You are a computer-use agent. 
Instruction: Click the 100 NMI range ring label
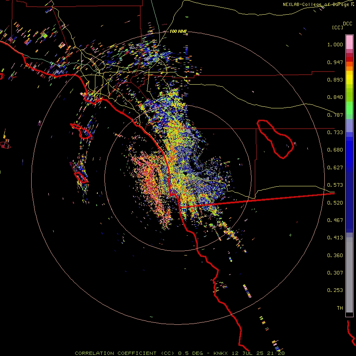pyautogui.click(x=178, y=31)
